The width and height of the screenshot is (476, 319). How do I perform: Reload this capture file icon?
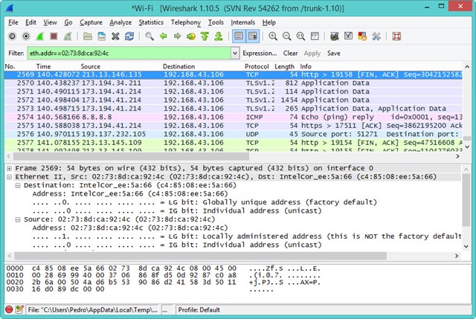point(129,36)
